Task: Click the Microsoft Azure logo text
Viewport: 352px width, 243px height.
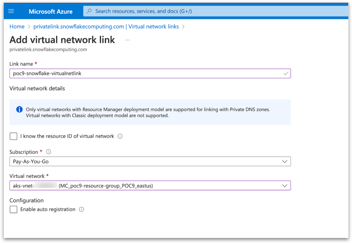Action: click(x=50, y=12)
